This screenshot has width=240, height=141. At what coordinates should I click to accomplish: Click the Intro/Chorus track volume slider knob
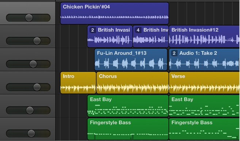(x=37, y=87)
